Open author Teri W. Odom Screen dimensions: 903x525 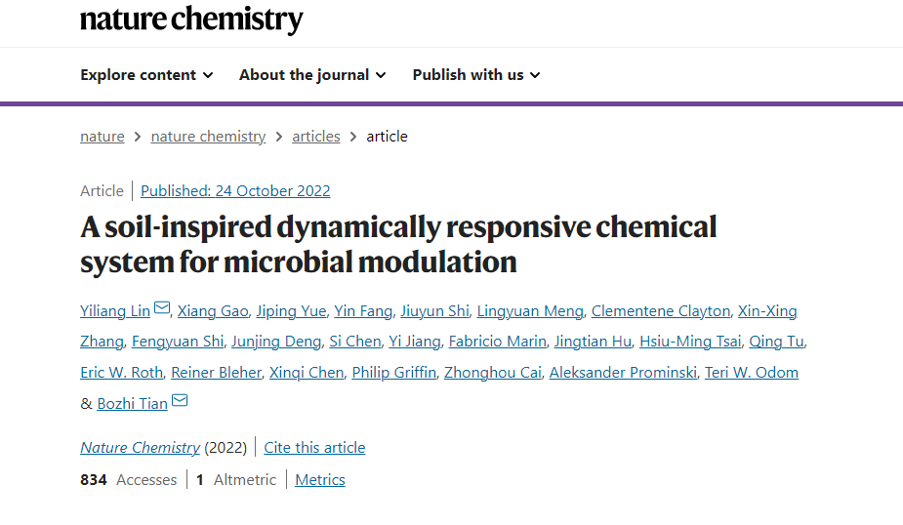click(x=752, y=373)
